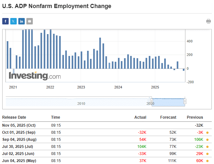
Task: Click the U.S. ADP Nonfarm Employment Change title
Action: (57, 6)
